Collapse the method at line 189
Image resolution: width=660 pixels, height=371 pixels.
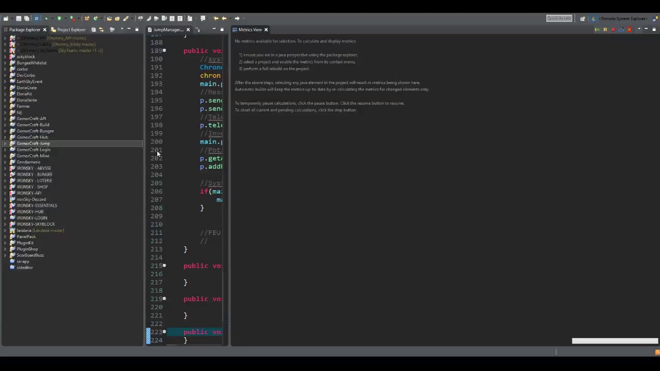pyautogui.click(x=164, y=50)
